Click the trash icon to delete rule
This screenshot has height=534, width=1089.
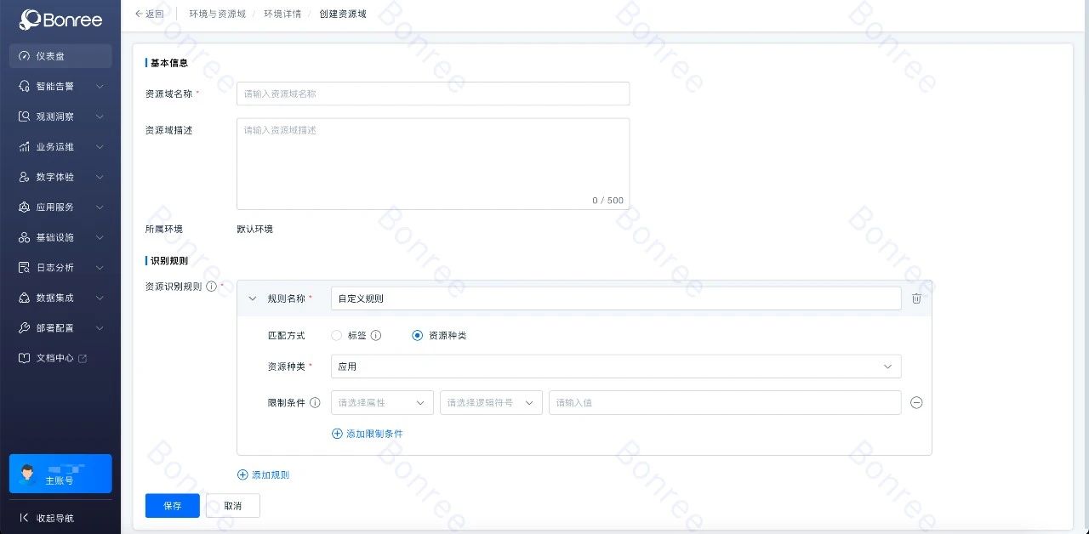(x=916, y=298)
